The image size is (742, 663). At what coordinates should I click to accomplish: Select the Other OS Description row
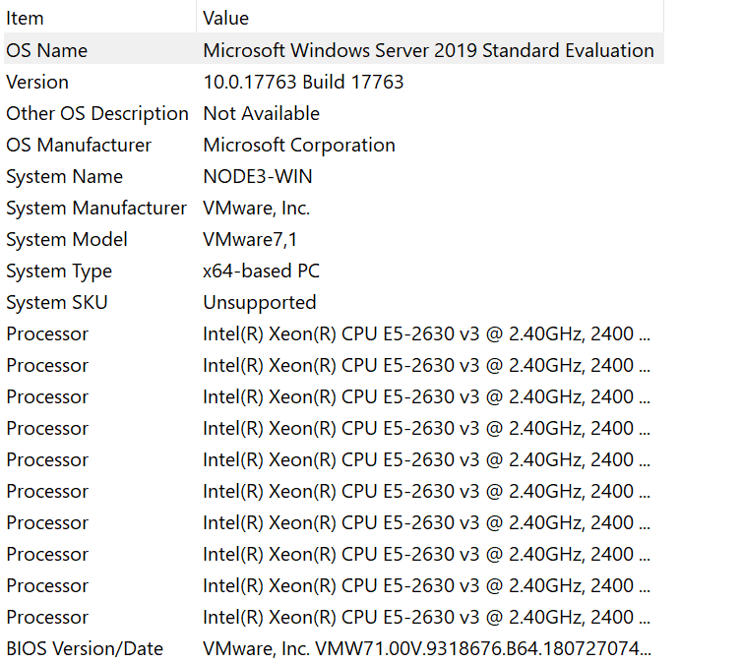(x=334, y=113)
